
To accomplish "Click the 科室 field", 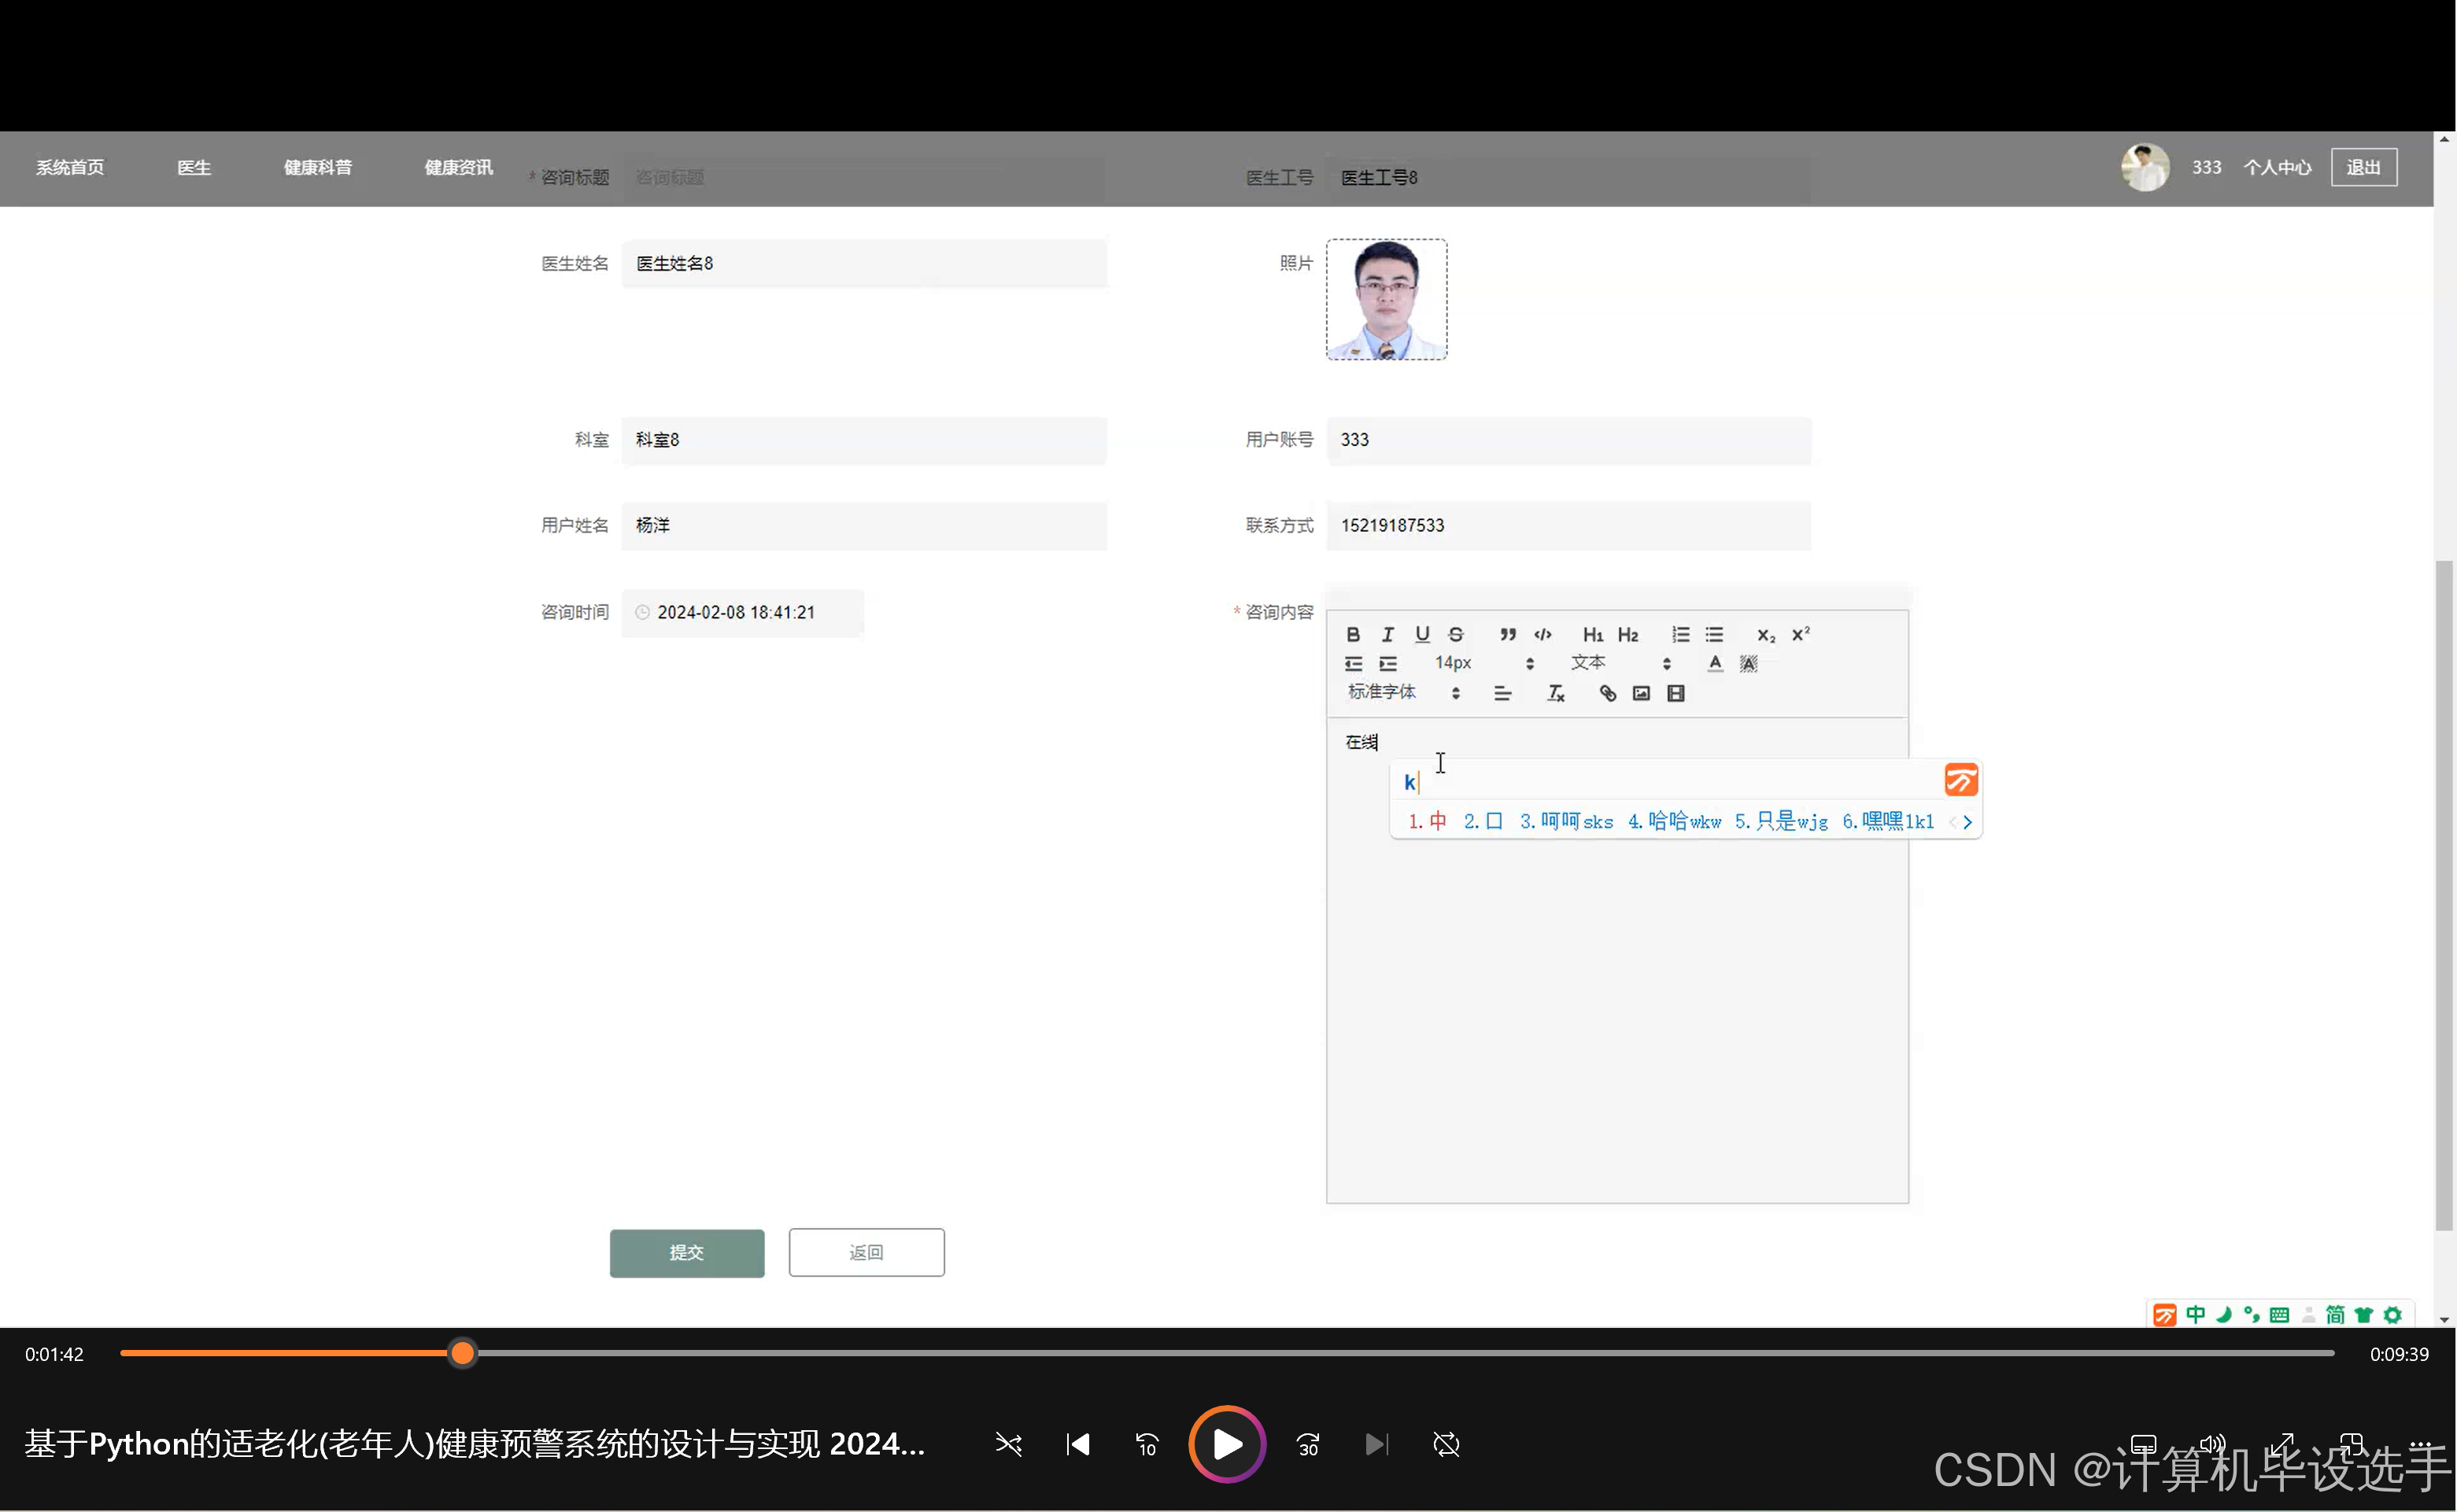I will (864, 440).
